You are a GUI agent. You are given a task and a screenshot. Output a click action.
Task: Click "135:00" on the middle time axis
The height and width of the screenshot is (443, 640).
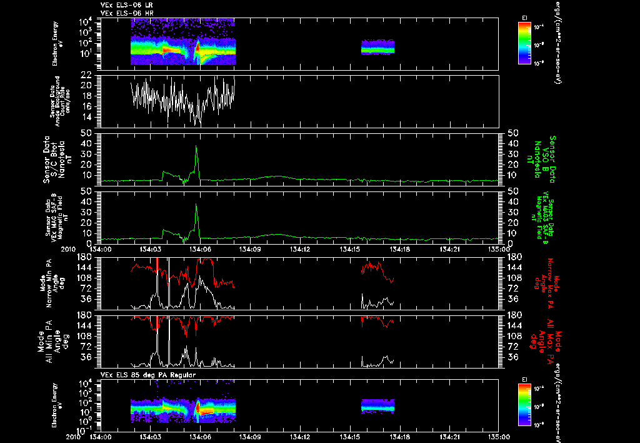pyautogui.click(x=499, y=249)
